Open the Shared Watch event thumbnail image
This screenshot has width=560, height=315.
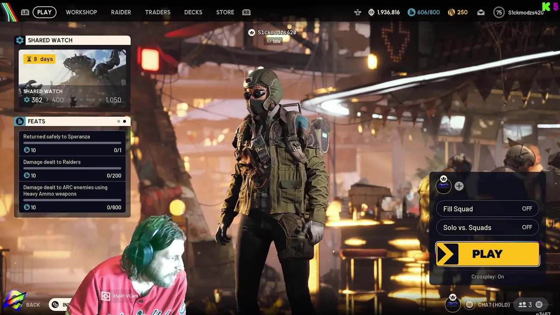coord(72,78)
